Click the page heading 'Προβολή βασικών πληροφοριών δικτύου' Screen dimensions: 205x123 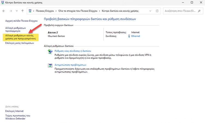(90, 19)
